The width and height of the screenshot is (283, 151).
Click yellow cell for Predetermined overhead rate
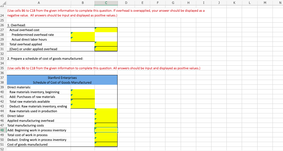point(83,35)
